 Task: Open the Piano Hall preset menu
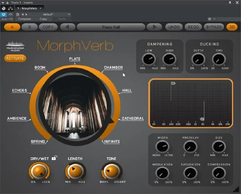point(111,27)
